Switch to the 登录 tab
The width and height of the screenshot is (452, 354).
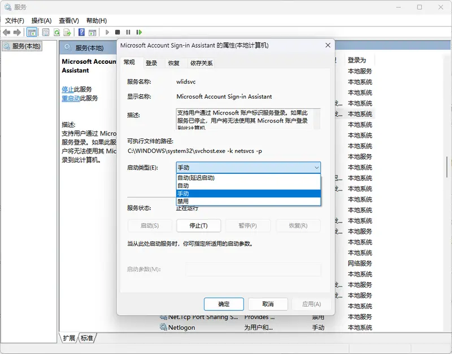(x=151, y=63)
